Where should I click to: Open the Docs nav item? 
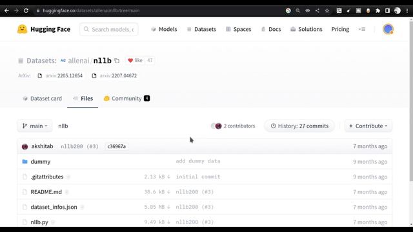271,29
